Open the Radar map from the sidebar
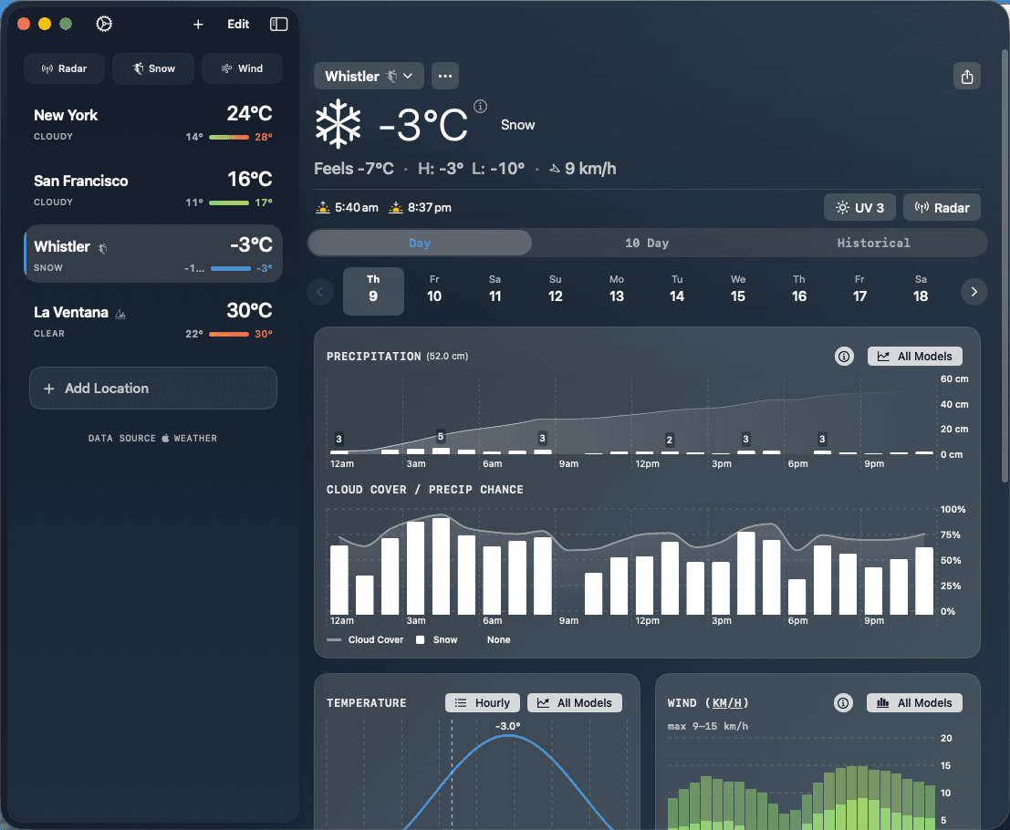1010x830 pixels. point(64,68)
